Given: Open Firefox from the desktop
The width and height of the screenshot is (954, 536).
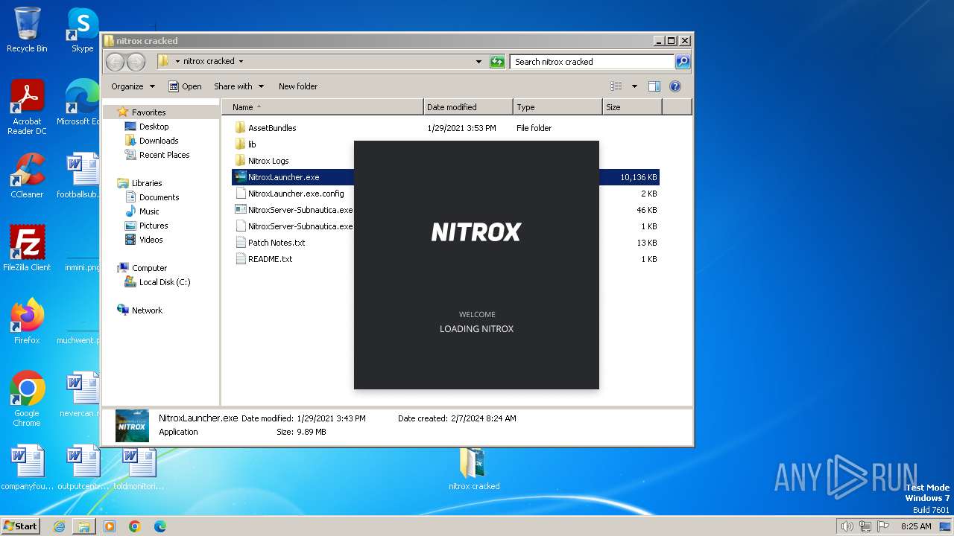Looking at the screenshot, I should 27,321.
